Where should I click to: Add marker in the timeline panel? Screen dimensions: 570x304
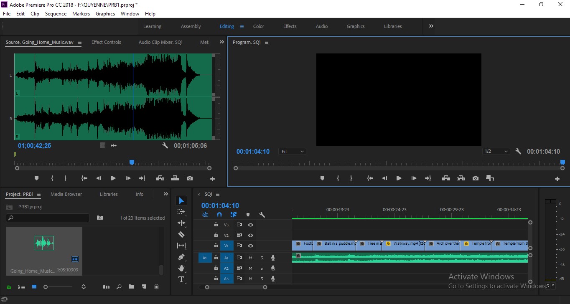coord(248,215)
